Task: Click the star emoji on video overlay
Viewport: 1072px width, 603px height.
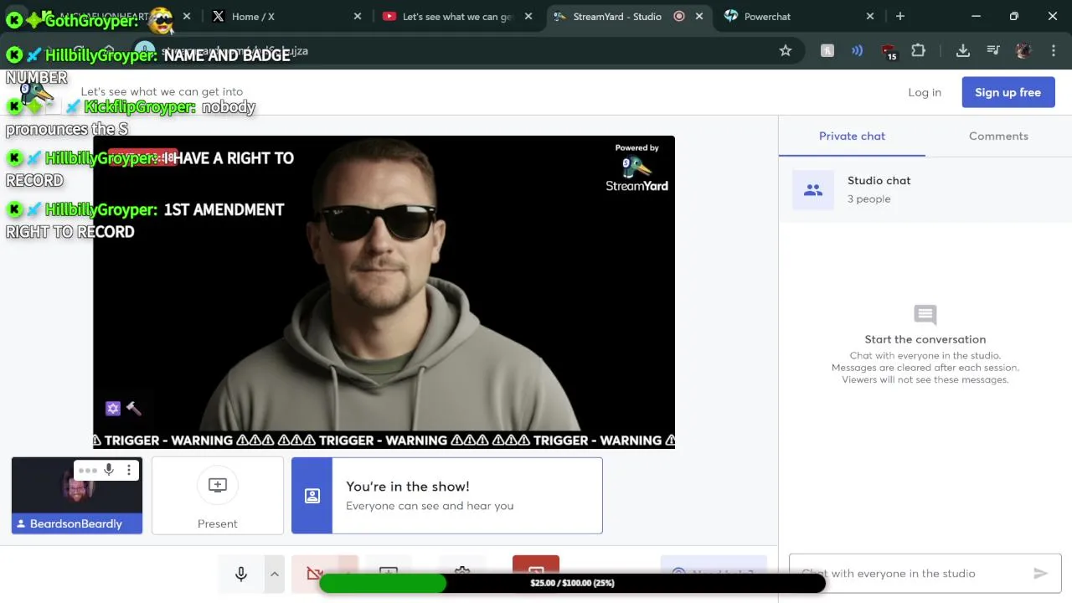Action: pyautogui.click(x=113, y=408)
